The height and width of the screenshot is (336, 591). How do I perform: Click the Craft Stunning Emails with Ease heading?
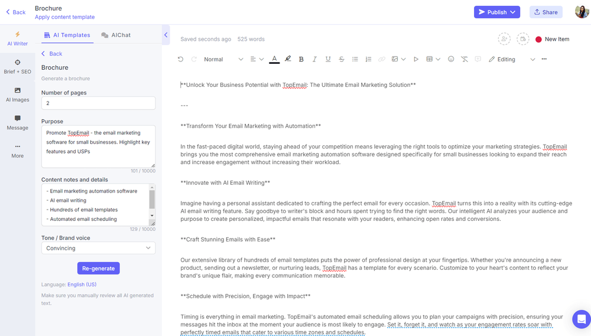[x=228, y=239]
